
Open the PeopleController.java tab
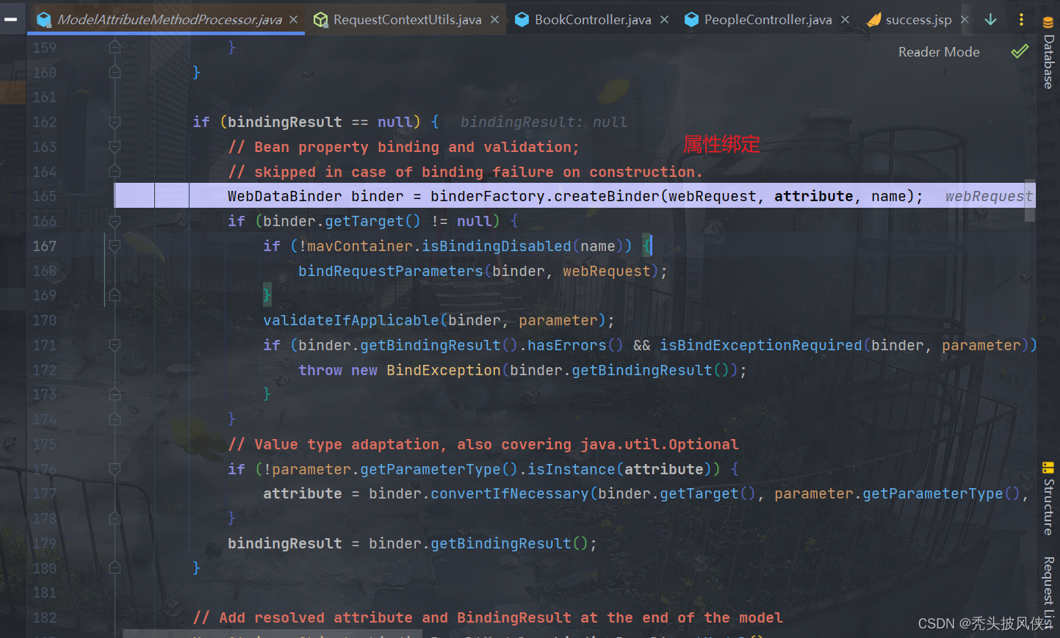click(x=768, y=20)
